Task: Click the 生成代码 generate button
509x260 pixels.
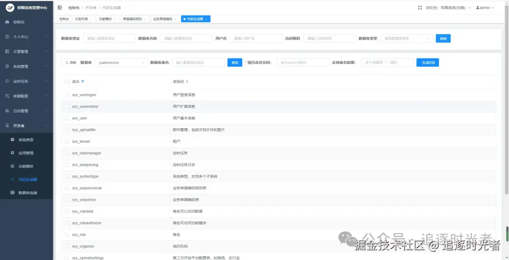Action: [x=428, y=63]
